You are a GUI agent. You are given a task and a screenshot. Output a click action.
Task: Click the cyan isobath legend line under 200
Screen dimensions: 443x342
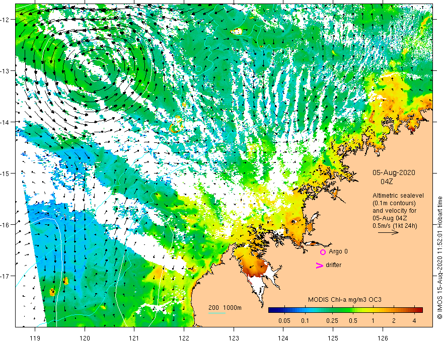[216, 313]
